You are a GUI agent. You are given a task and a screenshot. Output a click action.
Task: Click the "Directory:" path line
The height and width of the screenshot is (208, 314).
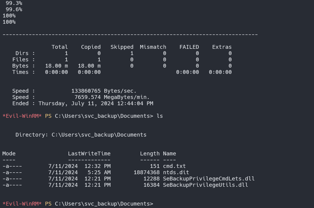pyautogui.click(x=81, y=135)
